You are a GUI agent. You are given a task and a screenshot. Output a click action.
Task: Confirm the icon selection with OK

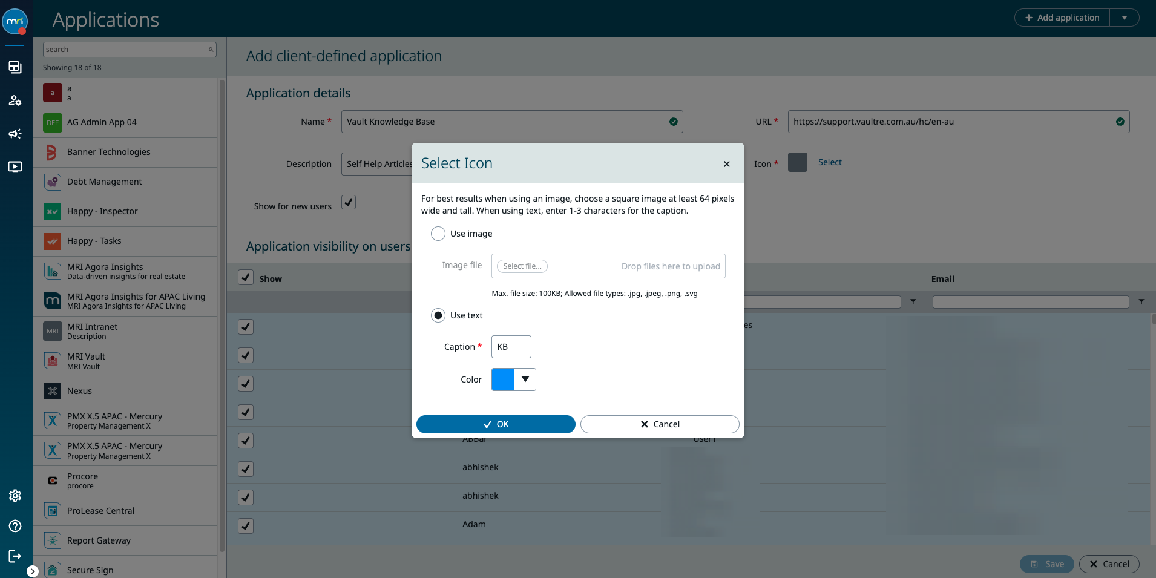[x=495, y=424]
